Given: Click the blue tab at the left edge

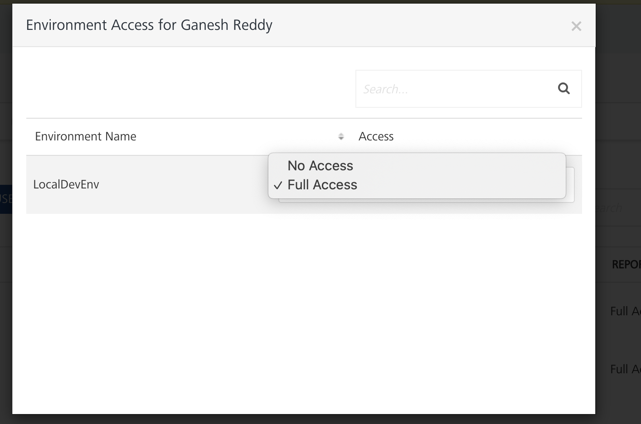Looking at the screenshot, I should (6, 198).
